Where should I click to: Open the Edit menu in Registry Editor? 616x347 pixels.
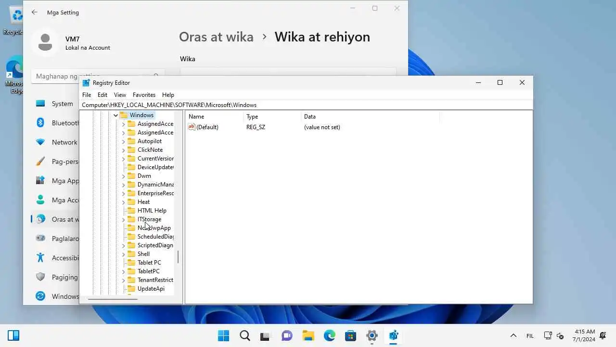103,95
